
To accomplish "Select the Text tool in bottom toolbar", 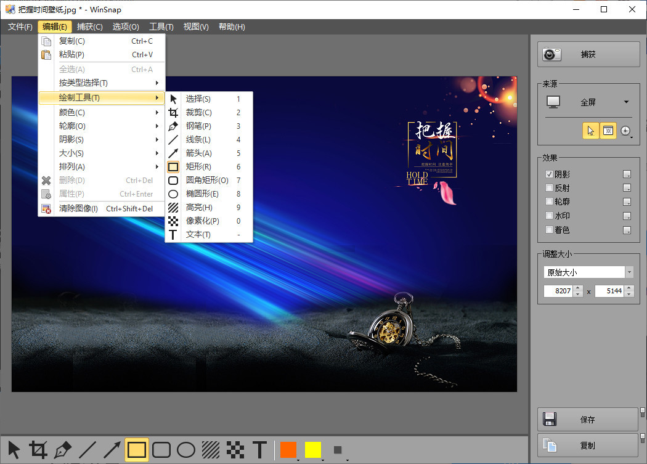I will [x=260, y=450].
